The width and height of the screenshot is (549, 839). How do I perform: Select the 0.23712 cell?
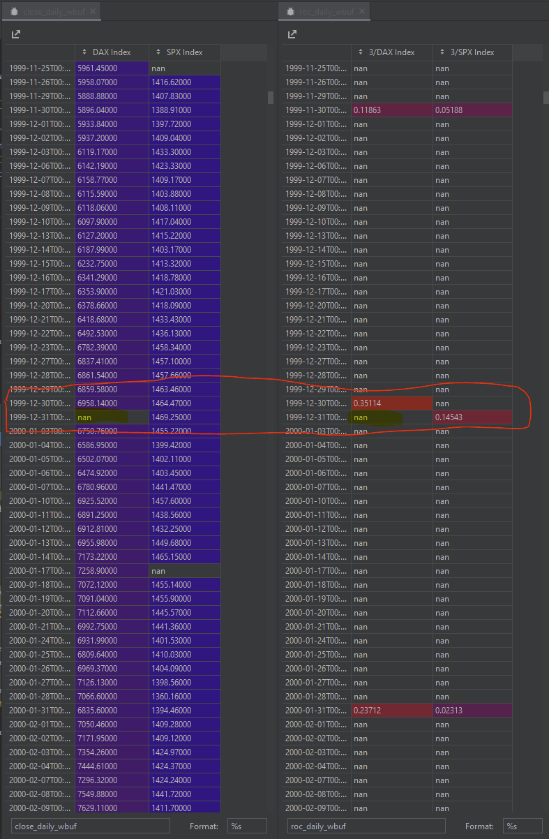[x=392, y=711]
